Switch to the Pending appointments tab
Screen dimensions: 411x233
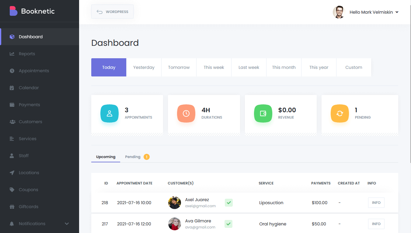coord(133,157)
